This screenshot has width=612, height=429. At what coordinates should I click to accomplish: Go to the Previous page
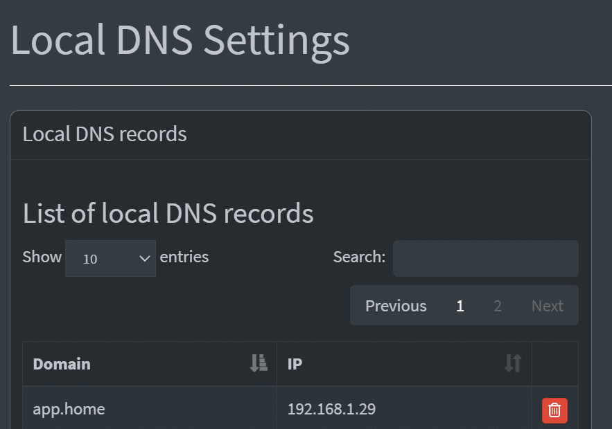pyautogui.click(x=396, y=306)
